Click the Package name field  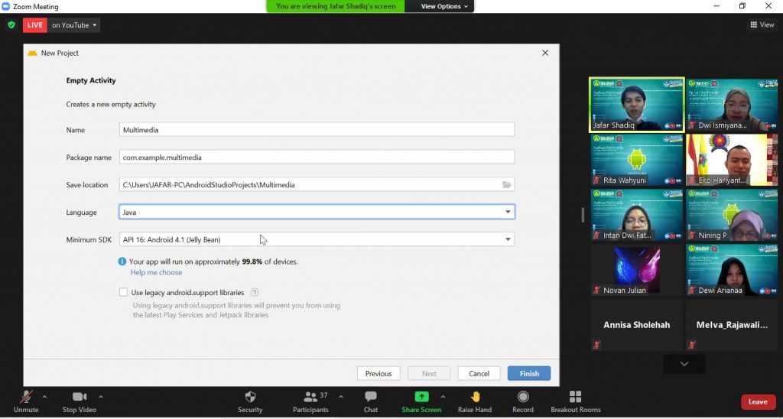click(x=317, y=158)
